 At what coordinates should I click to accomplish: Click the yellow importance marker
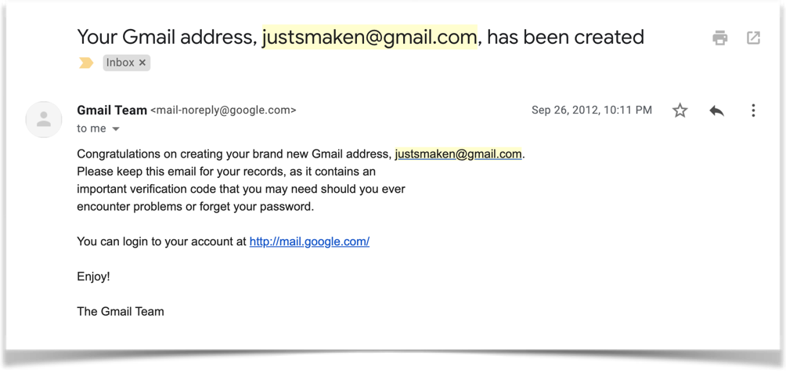[86, 63]
